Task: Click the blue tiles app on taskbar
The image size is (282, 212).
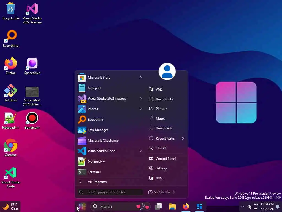Action: click(x=199, y=206)
